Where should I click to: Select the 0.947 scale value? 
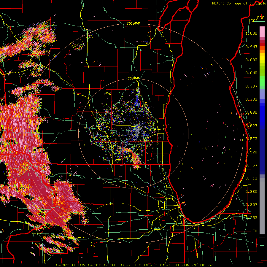pyautogui.click(x=251, y=47)
